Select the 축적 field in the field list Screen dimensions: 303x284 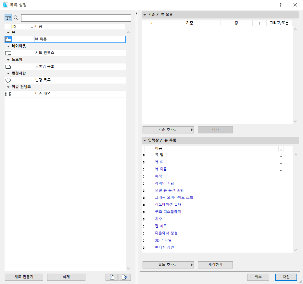click(158, 176)
